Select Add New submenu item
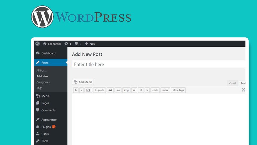Viewport: 257px width, 145px height. click(x=42, y=76)
